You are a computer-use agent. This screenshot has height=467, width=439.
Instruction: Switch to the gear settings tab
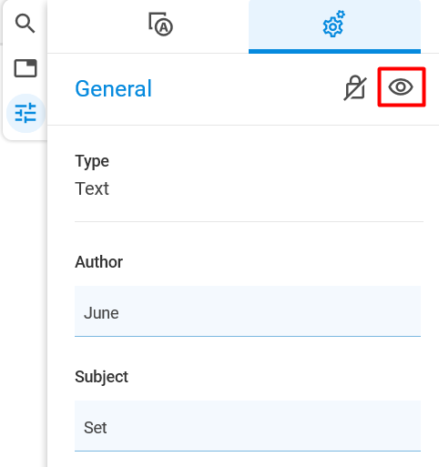pyautogui.click(x=334, y=26)
